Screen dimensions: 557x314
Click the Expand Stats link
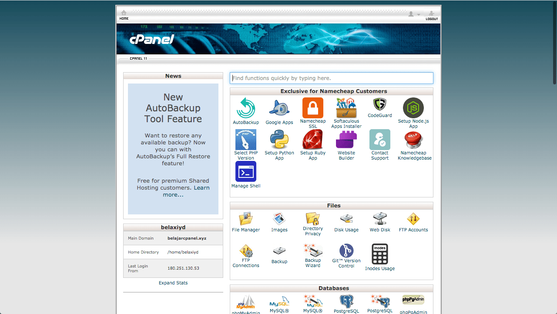[x=173, y=283]
